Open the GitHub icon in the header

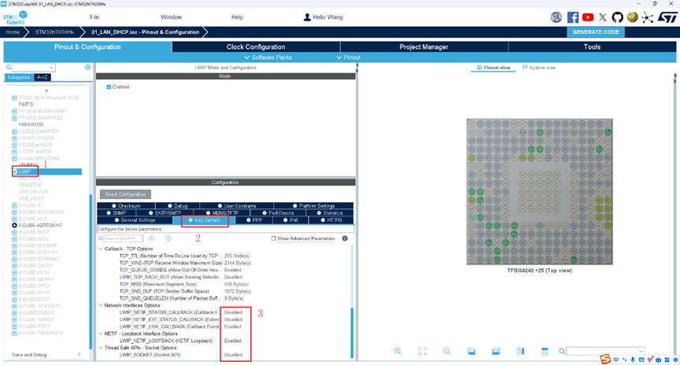tap(618, 17)
